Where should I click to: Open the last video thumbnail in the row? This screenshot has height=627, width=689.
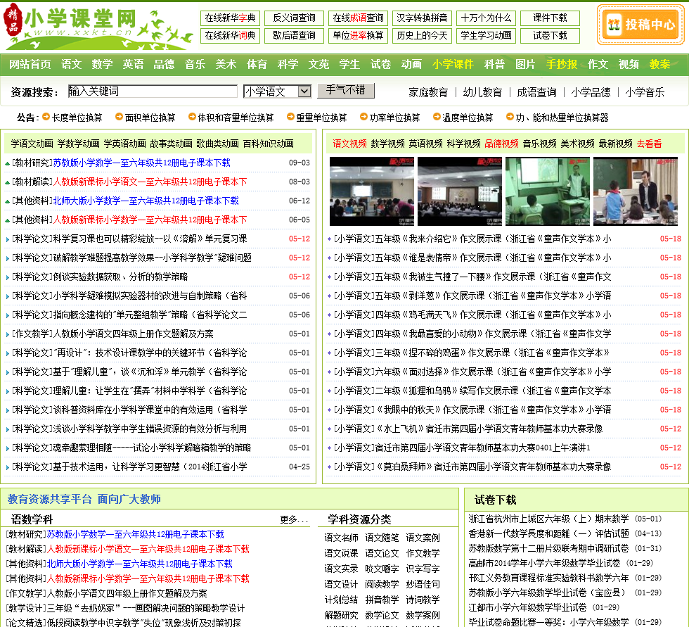tap(635, 191)
